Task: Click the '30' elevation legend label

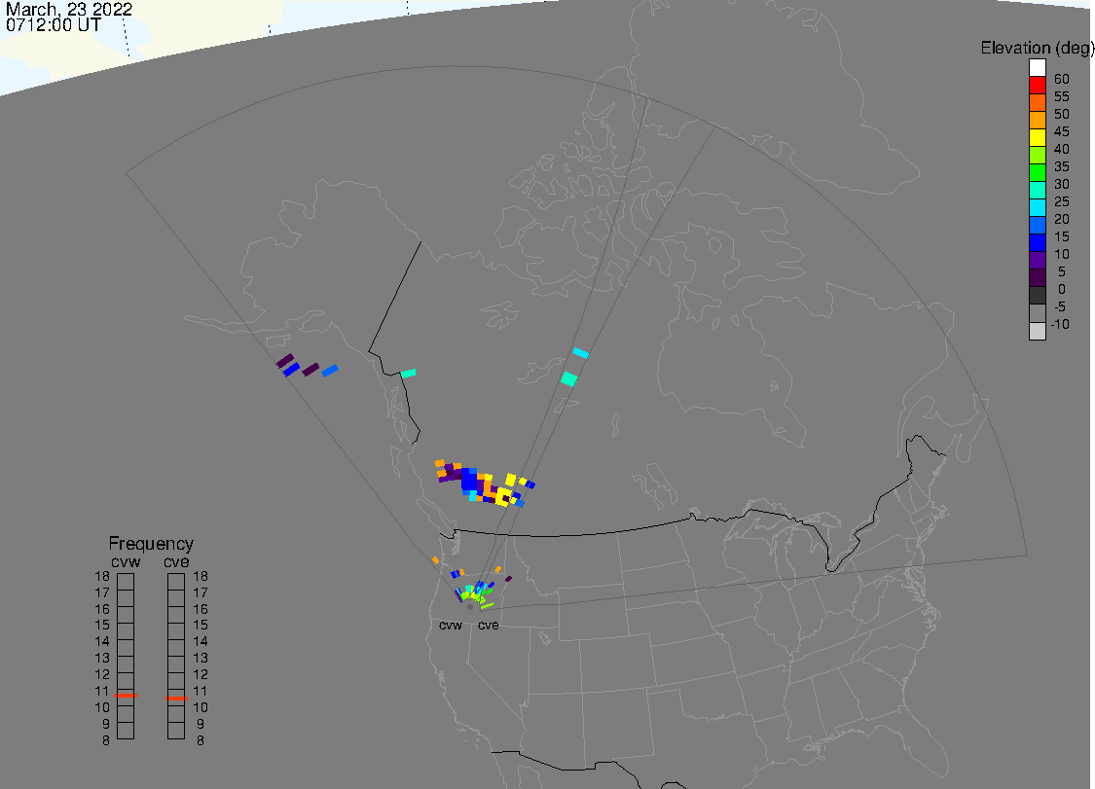Action: pos(1062,184)
